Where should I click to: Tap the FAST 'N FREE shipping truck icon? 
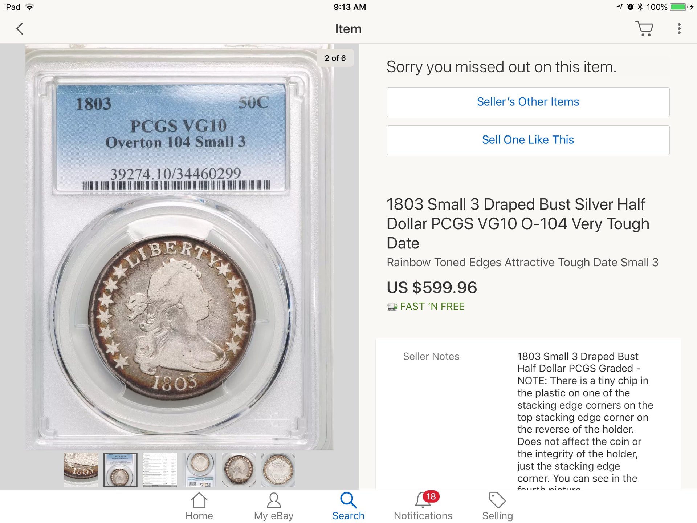392,307
